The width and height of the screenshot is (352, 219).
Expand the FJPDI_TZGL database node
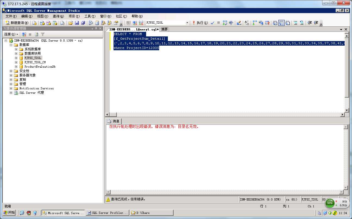[16, 58]
